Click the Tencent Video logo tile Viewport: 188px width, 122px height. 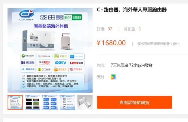point(28,56)
